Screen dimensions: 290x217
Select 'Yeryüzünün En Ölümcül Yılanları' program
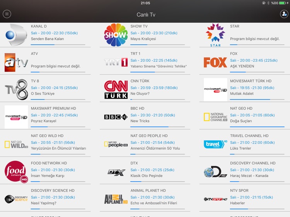58,148
